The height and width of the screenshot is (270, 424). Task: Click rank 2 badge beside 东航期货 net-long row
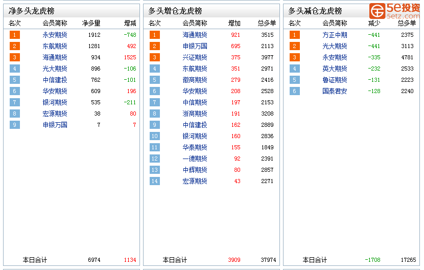pyautogui.click(x=15, y=46)
